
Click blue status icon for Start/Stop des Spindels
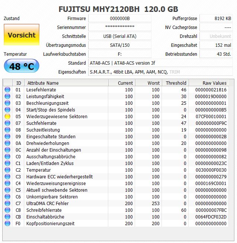click(7, 110)
